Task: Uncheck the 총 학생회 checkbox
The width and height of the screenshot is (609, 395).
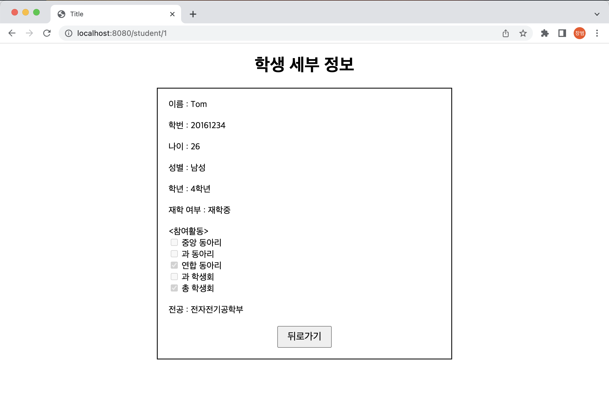Action: point(174,288)
